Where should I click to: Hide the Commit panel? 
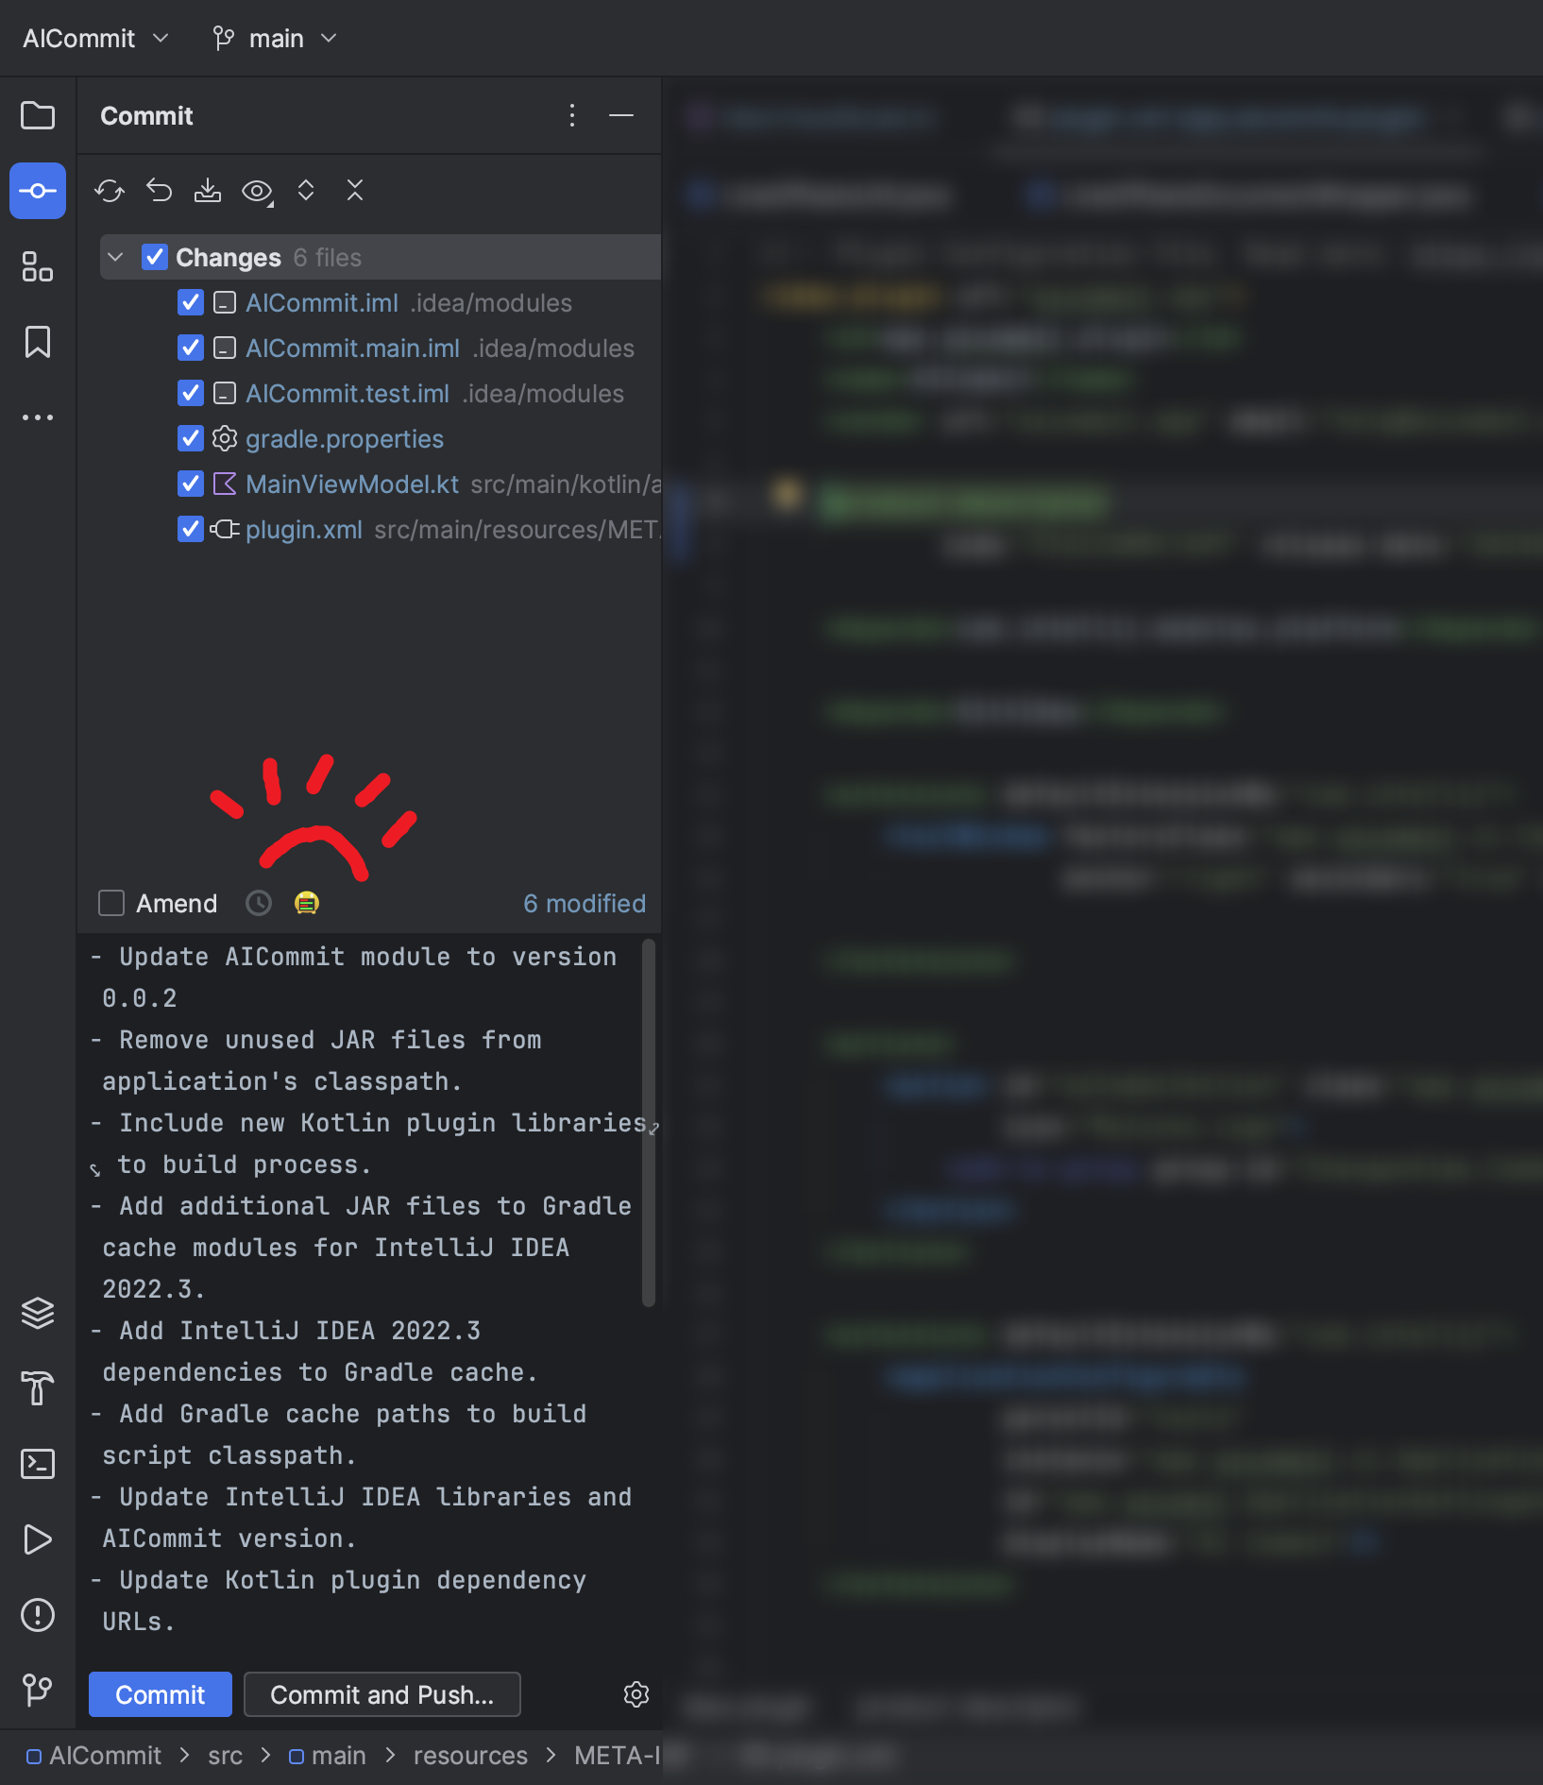[x=621, y=115]
